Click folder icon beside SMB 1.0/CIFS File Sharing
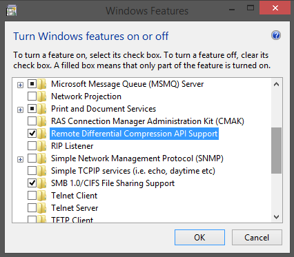The width and height of the screenshot is (294, 257). 42,183
